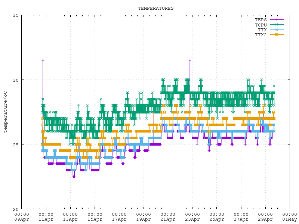Click the purple TEPS legend line sample
The width and height of the screenshot is (299, 224).
(277, 19)
